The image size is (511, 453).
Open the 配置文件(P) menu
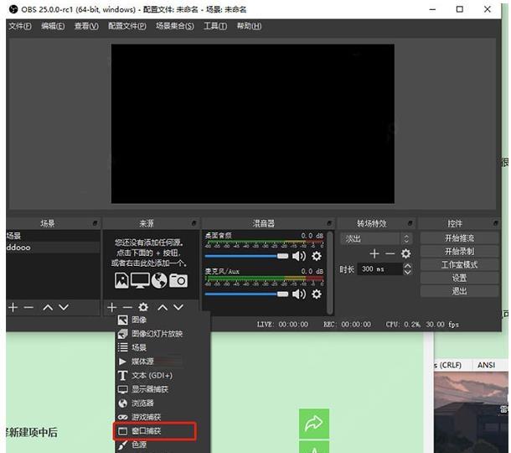pos(127,26)
